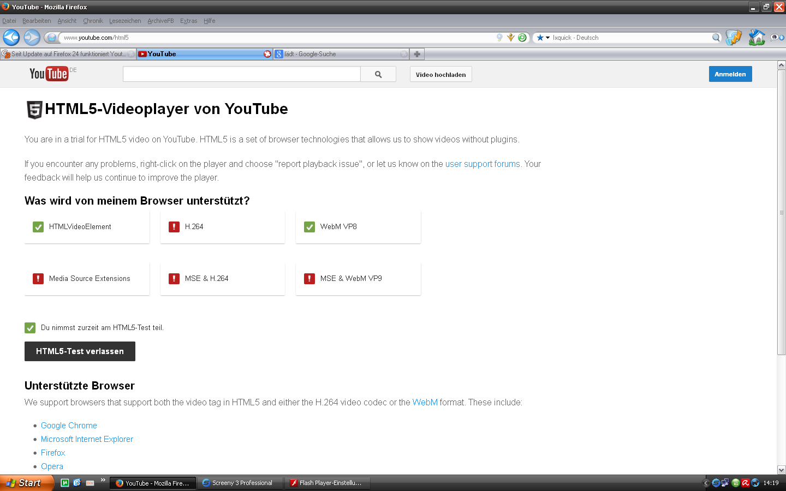Image resolution: width=786 pixels, height=491 pixels.
Task: Click the yellow figure icon in the address bar
Action: (x=511, y=38)
